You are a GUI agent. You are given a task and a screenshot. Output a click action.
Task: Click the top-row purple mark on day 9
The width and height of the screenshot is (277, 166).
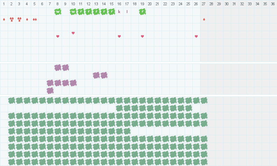click(65, 67)
